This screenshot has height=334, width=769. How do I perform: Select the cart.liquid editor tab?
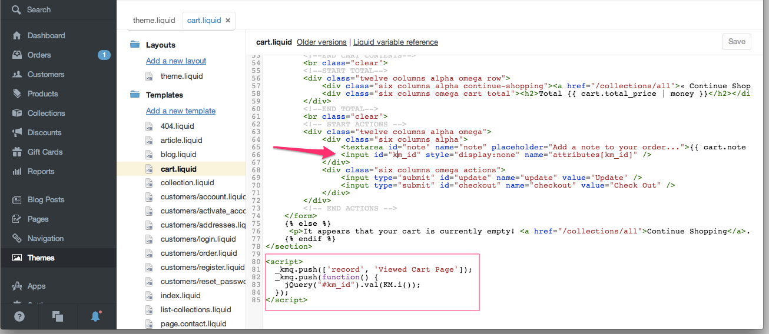coord(203,21)
